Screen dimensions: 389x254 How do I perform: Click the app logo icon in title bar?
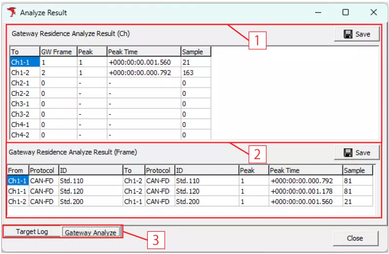[11, 12]
